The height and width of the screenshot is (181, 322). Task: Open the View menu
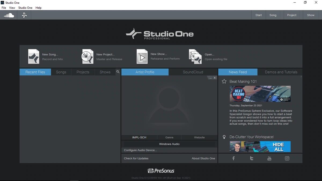pyautogui.click(x=12, y=8)
